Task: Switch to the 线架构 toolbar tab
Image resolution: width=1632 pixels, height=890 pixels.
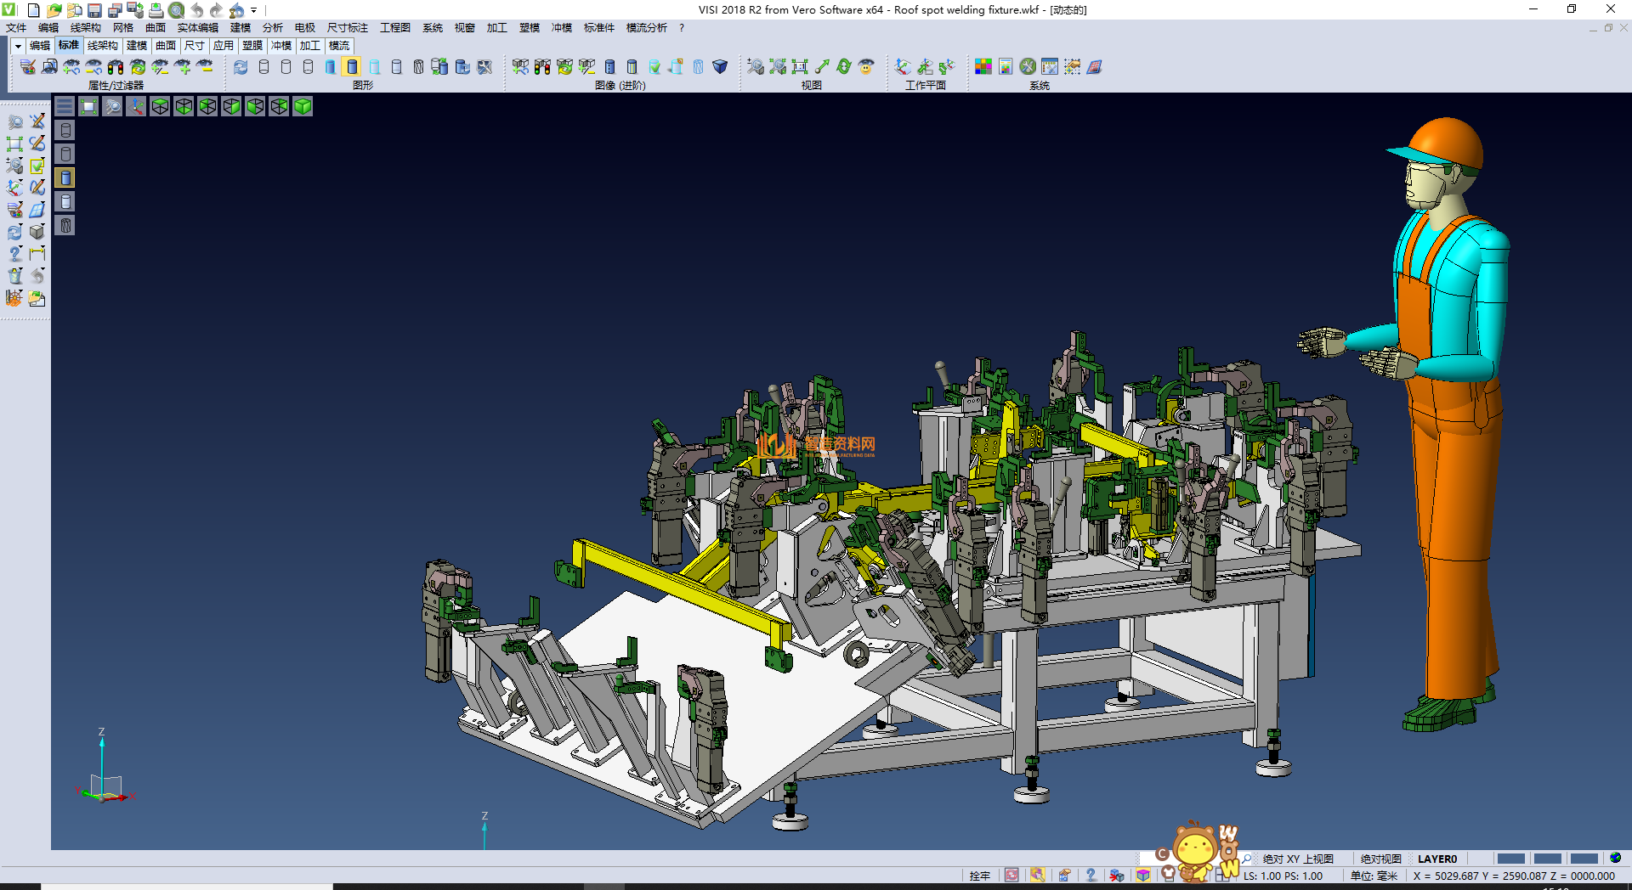Action: pyautogui.click(x=102, y=46)
